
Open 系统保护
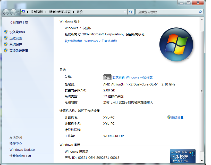pos(16,44)
